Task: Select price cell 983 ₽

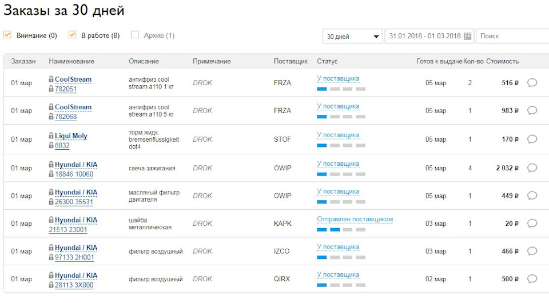Action: [x=510, y=110]
